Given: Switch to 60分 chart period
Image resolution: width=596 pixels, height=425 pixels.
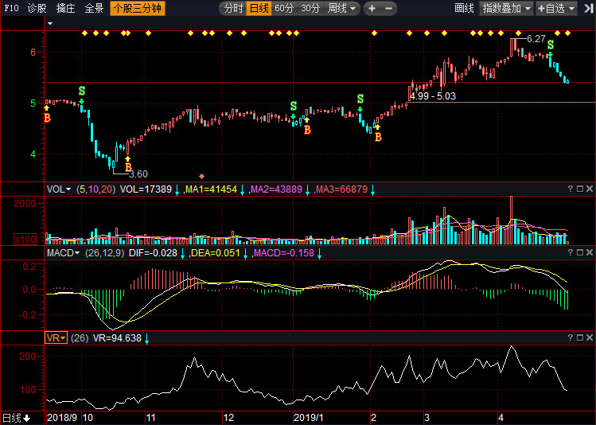Looking at the screenshot, I should [x=284, y=8].
